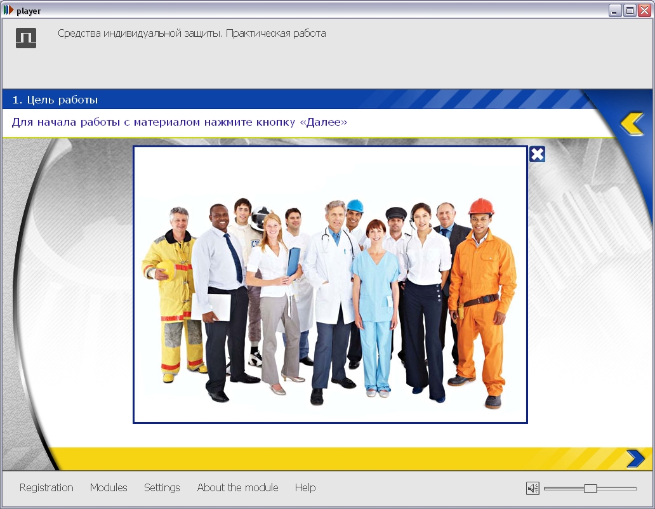The height and width of the screenshot is (509, 655).
Task: Close the popup image with the X
Action: tap(537, 154)
